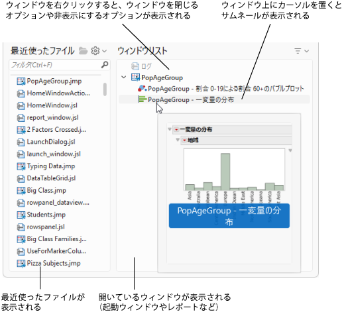Image resolution: width=344 pixels, height=316 pixels.
Task: Click the script icon for UseForMarkerColu...
Action: 21,252
